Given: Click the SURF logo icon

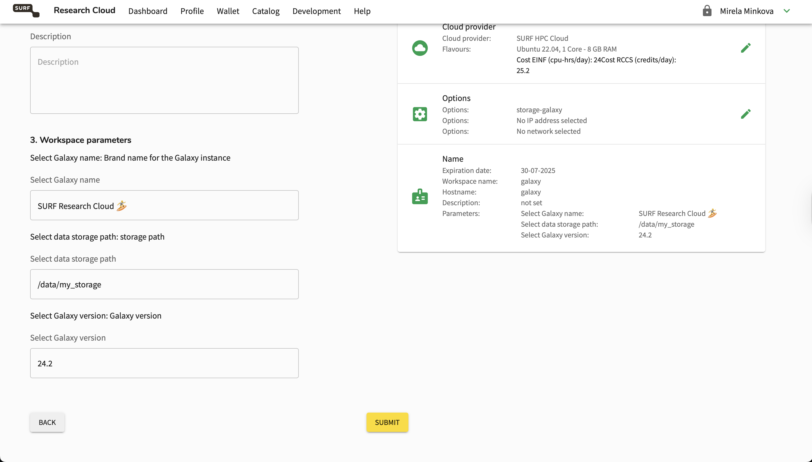Looking at the screenshot, I should [x=26, y=10].
